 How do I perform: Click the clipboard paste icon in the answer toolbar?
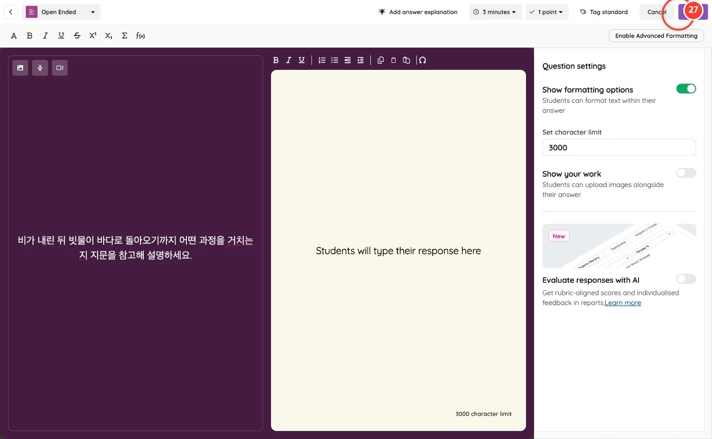(x=393, y=60)
